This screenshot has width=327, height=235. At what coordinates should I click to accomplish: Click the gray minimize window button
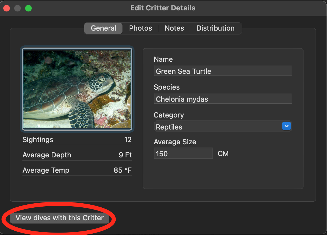pyautogui.click(x=17, y=8)
